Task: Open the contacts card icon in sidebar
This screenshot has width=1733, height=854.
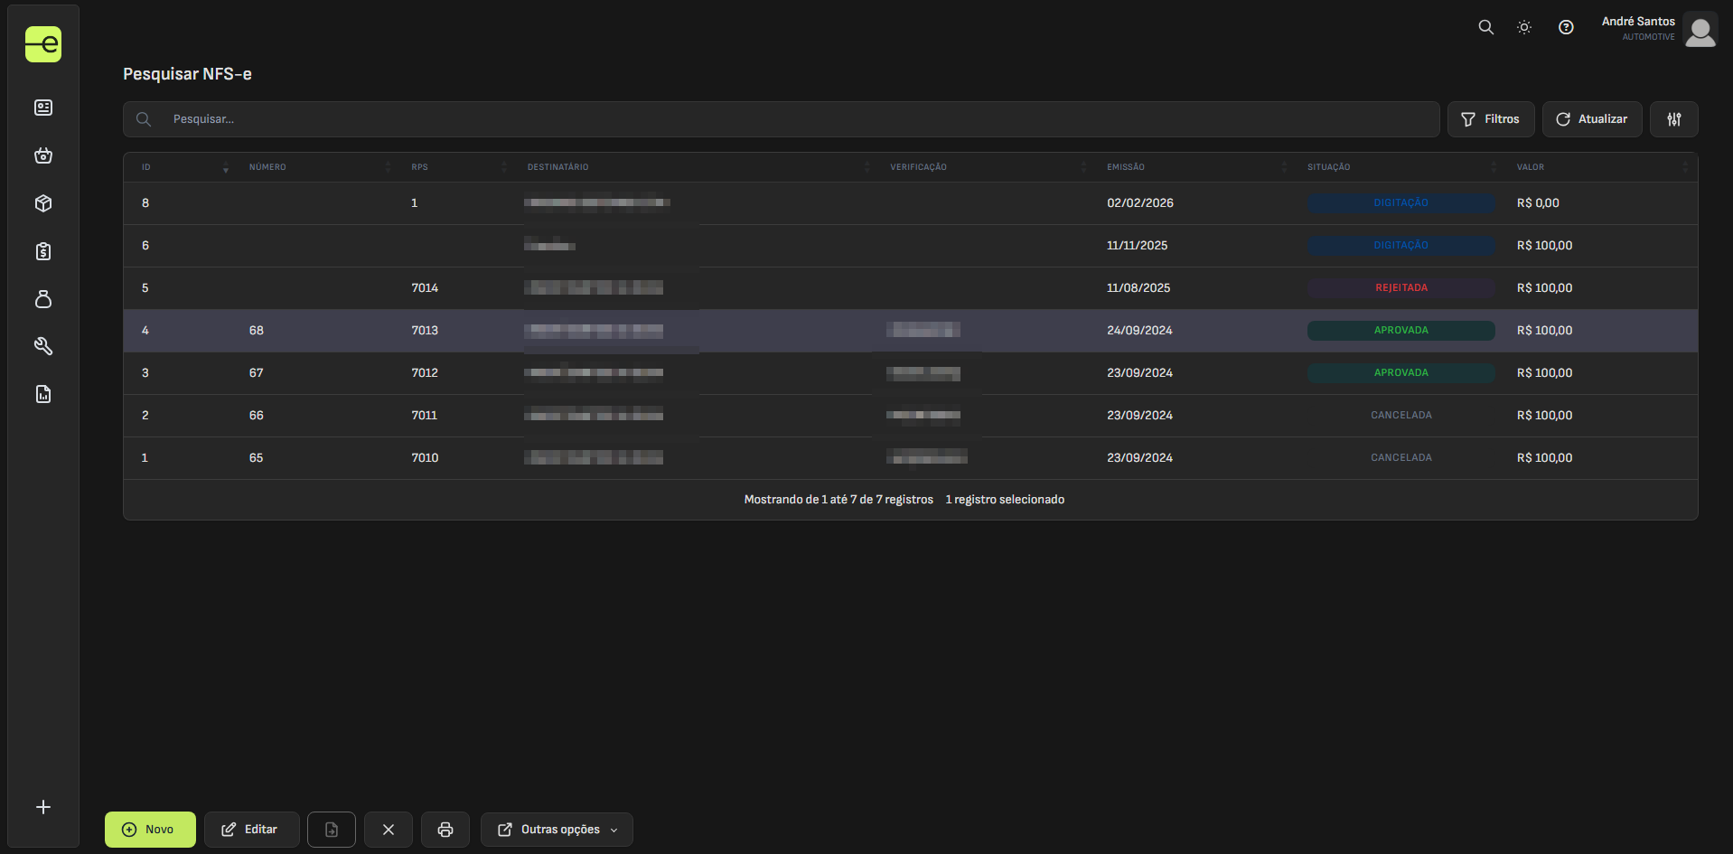Action: tap(43, 108)
